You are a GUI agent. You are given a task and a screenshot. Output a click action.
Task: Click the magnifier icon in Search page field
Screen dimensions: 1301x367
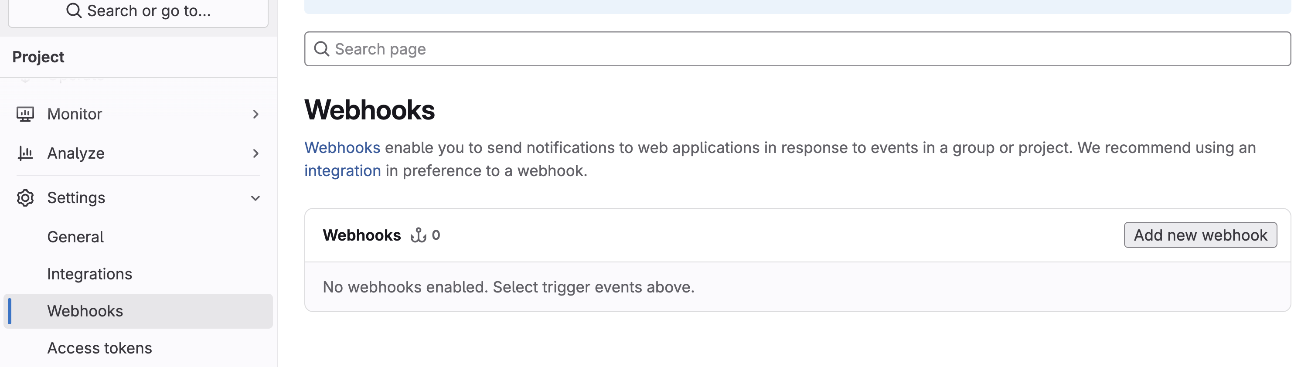click(x=322, y=49)
